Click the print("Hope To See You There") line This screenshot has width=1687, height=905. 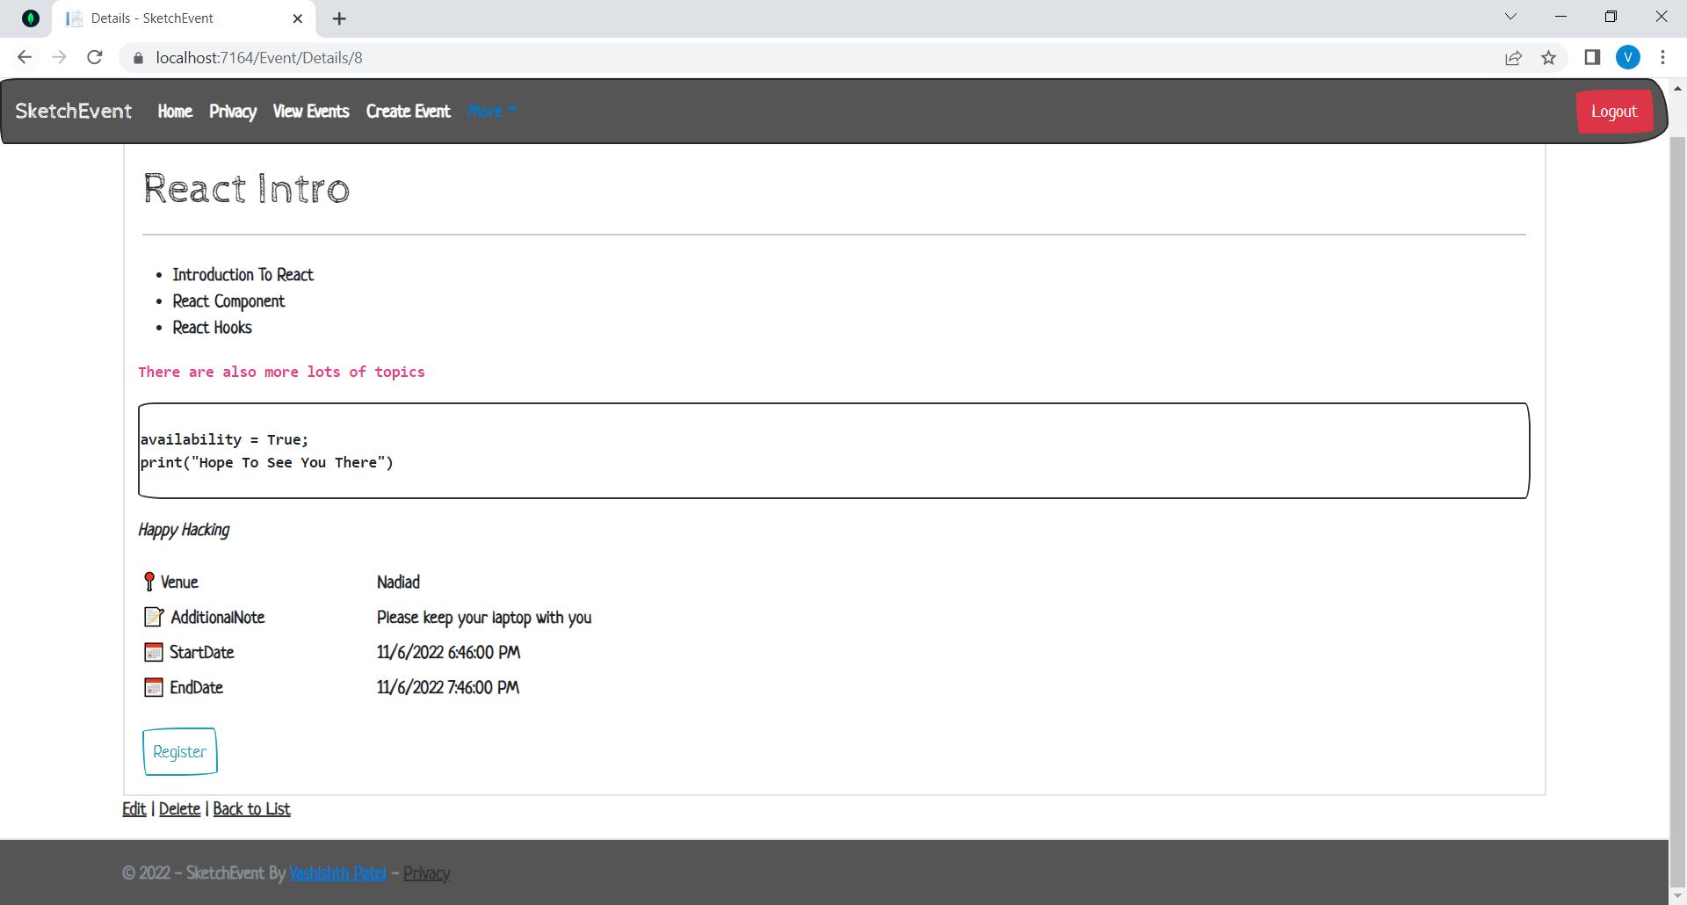point(266,463)
